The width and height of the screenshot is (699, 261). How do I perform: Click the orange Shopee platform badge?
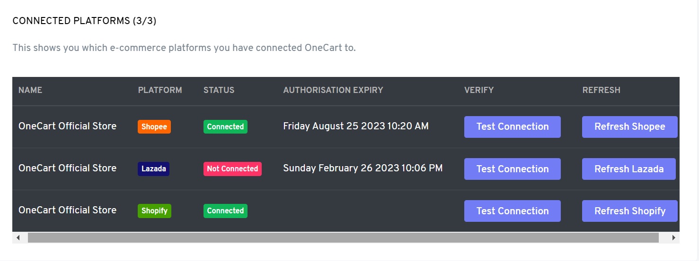coord(154,126)
